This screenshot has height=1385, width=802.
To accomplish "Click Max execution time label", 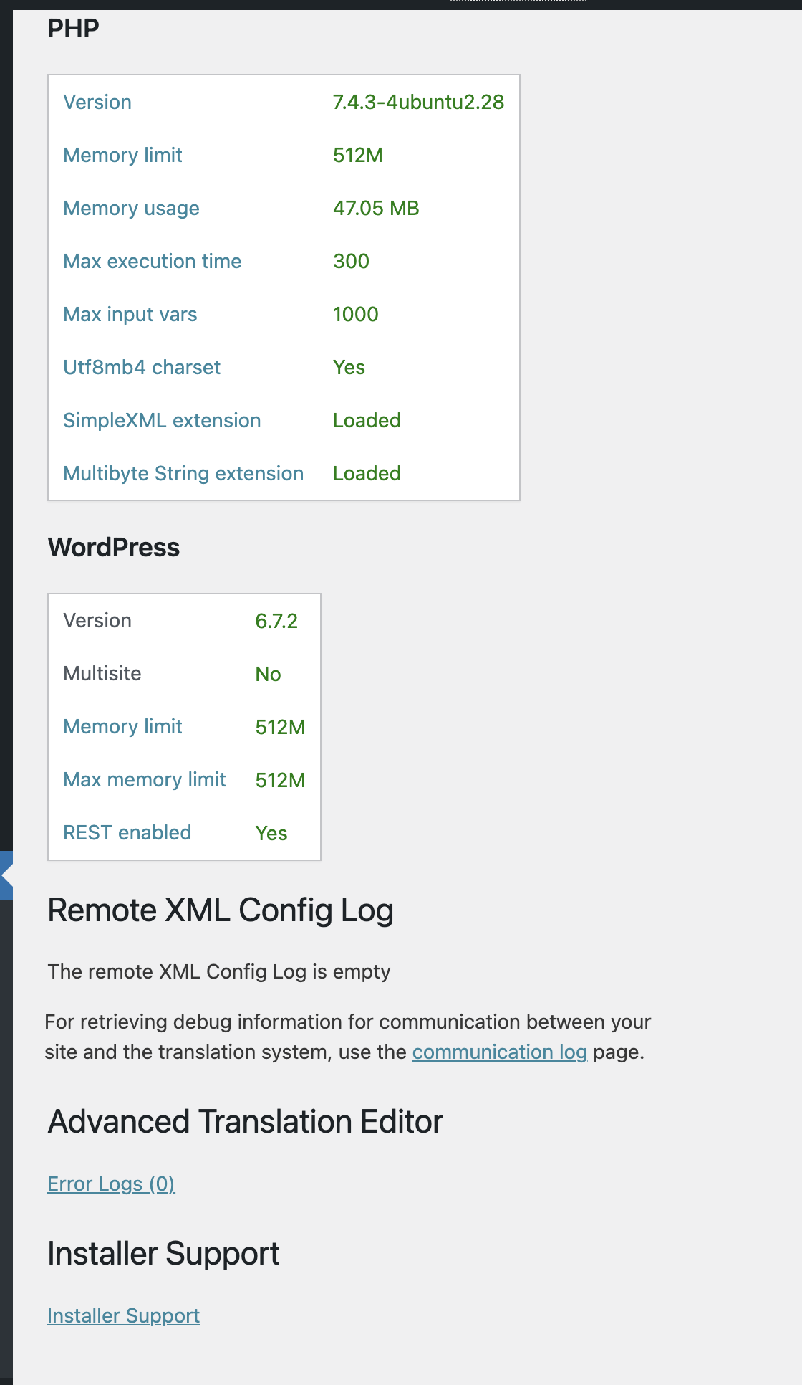I will 152,261.
